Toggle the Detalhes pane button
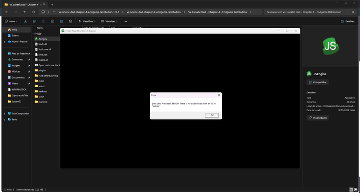Screen dimensions: 360x193 click(x=348, y=21)
